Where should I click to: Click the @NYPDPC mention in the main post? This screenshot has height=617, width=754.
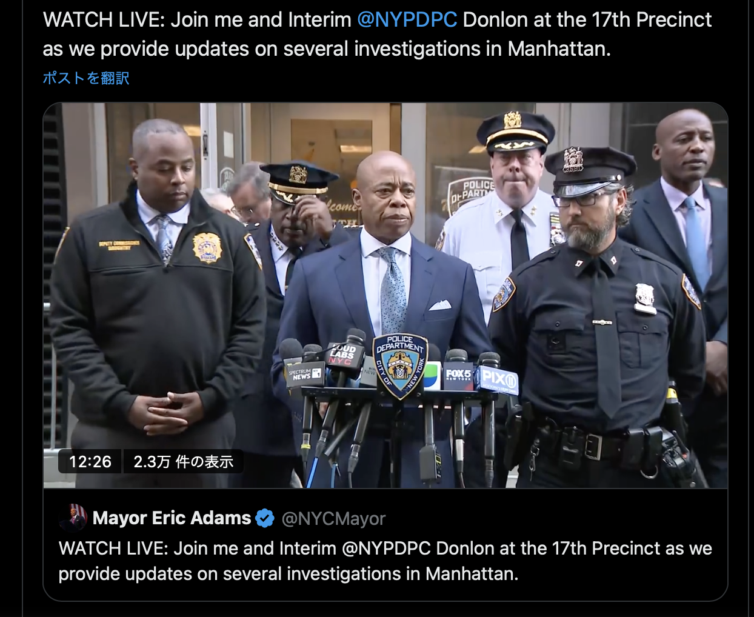[407, 20]
